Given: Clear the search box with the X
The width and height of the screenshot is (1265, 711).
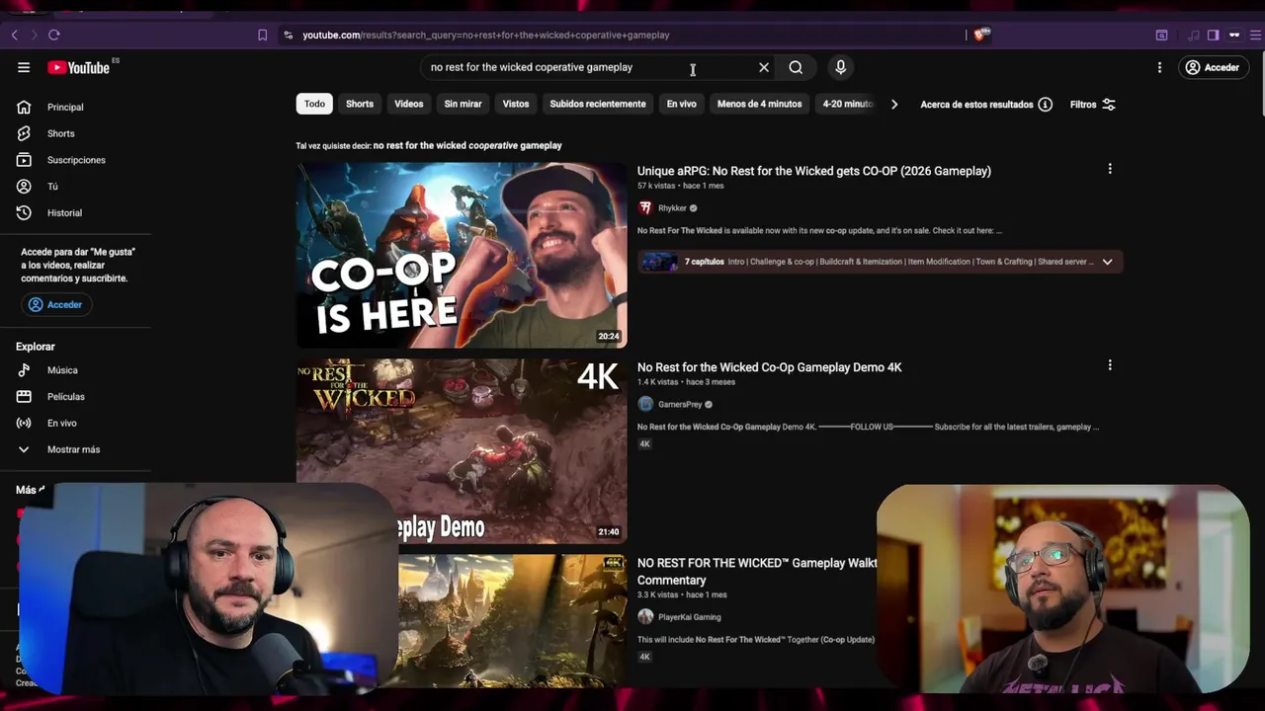Looking at the screenshot, I should [764, 67].
